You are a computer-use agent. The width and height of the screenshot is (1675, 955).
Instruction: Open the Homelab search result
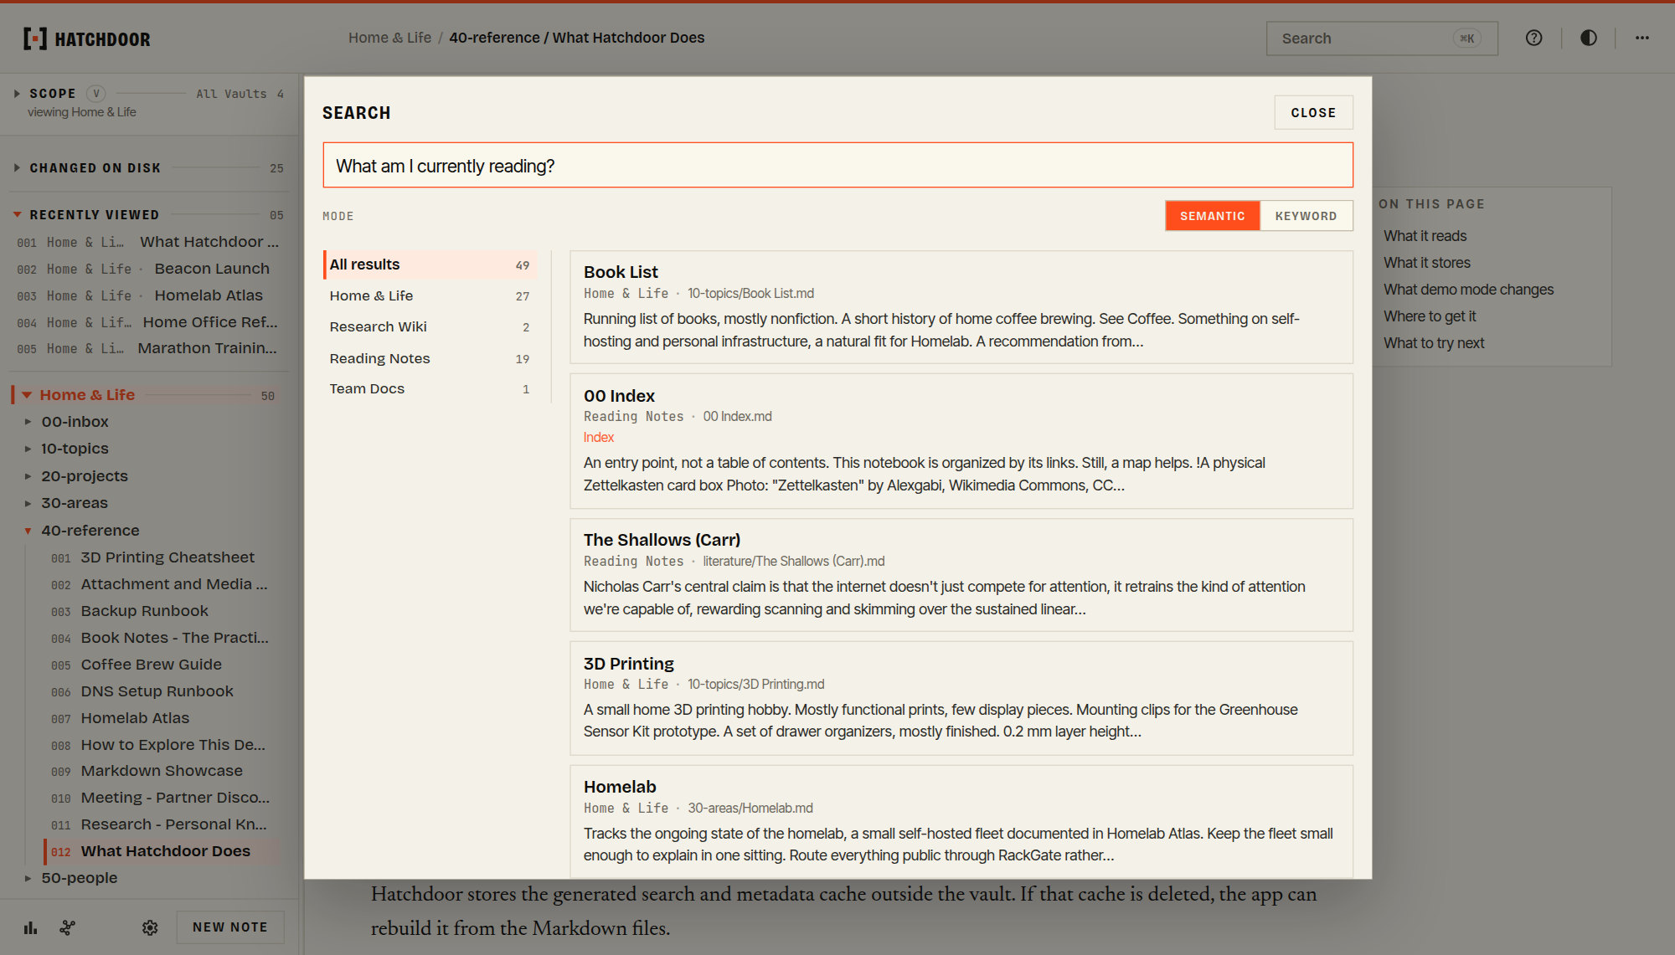961,821
